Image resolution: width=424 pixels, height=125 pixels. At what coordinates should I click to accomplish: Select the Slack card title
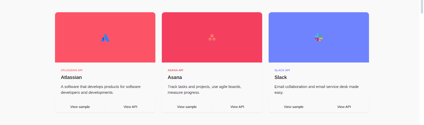pos(281,77)
